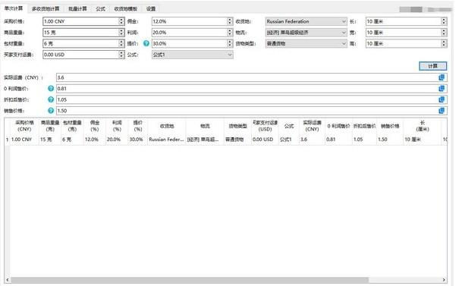Show help for 0利润售价 row
This screenshot has width=459, height=286.
51,89
